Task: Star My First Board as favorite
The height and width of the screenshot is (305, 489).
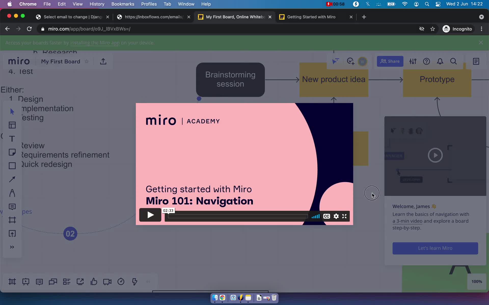Action: click(x=87, y=62)
